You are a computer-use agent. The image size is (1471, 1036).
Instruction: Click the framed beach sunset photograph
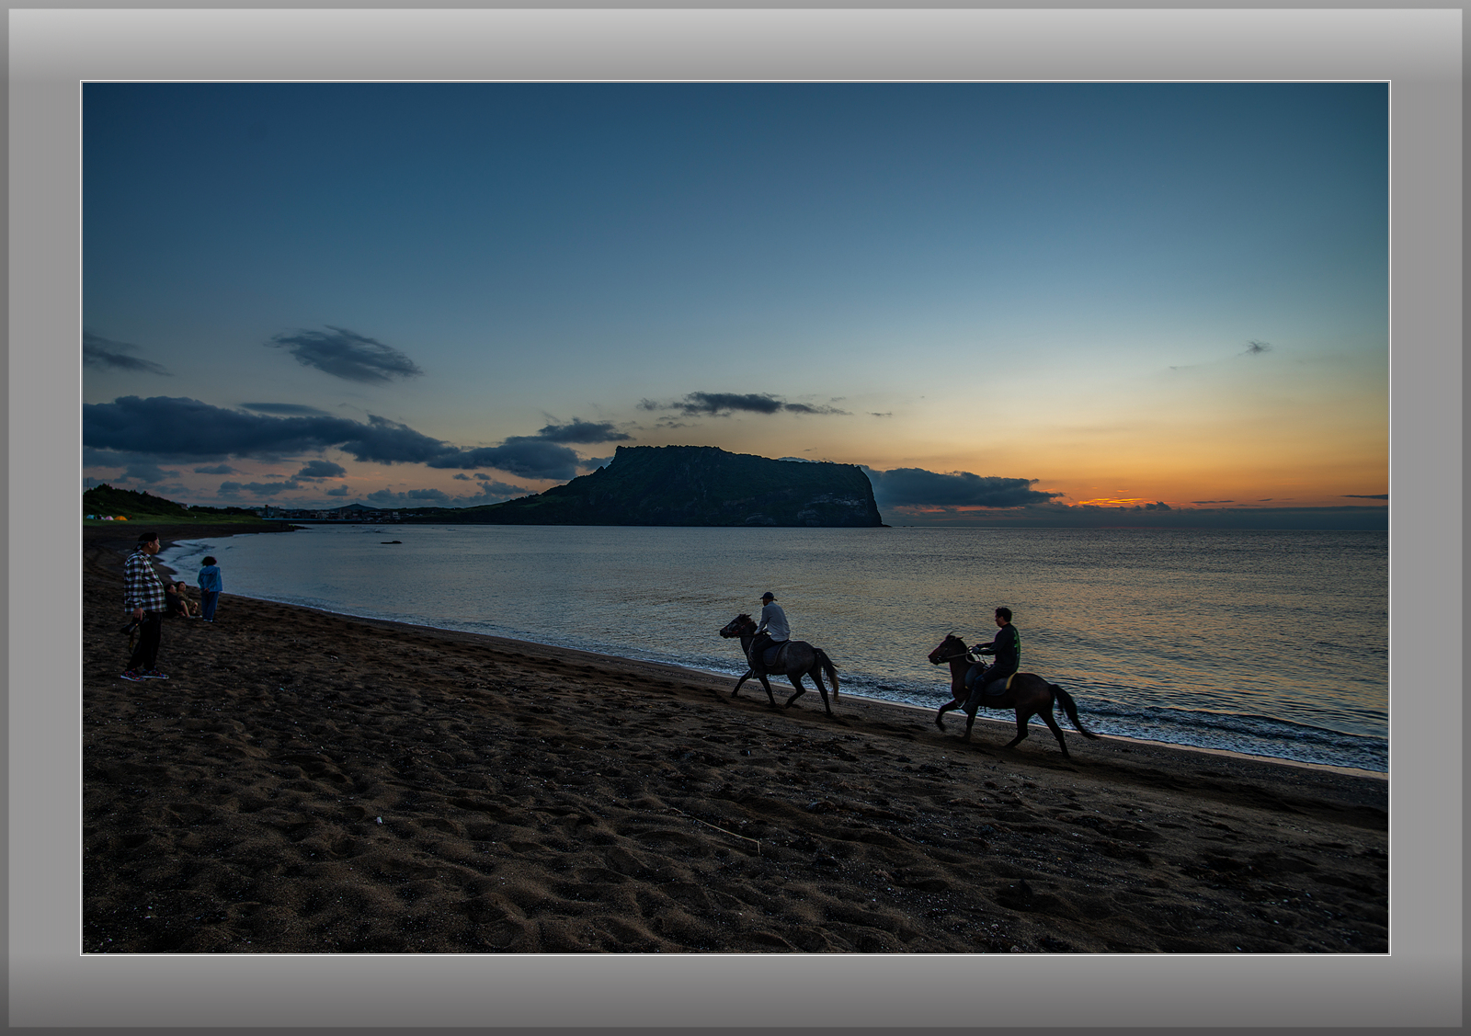(x=735, y=518)
